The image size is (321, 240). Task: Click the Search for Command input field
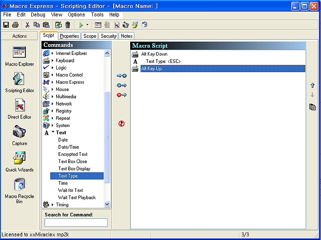pyautogui.click(x=76, y=223)
